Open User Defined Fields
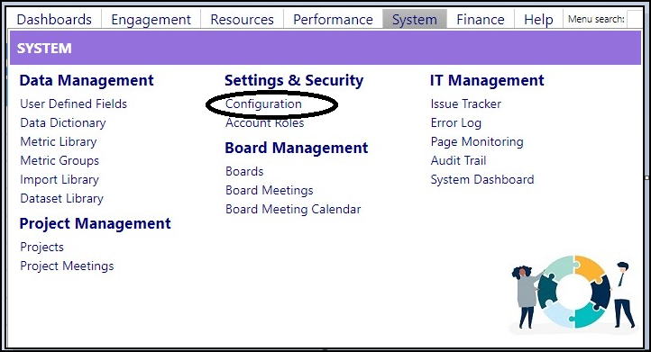Screen dimensions: 651x352 [x=74, y=104]
